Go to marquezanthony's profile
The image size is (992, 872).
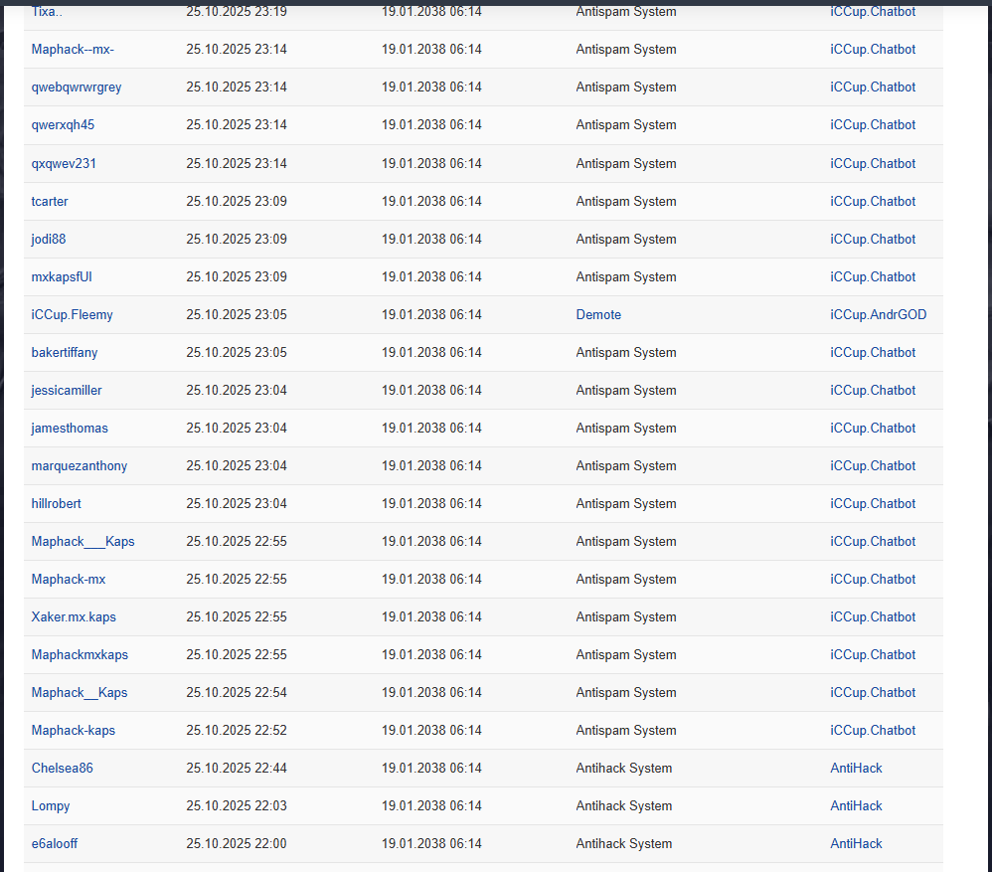[80, 466]
